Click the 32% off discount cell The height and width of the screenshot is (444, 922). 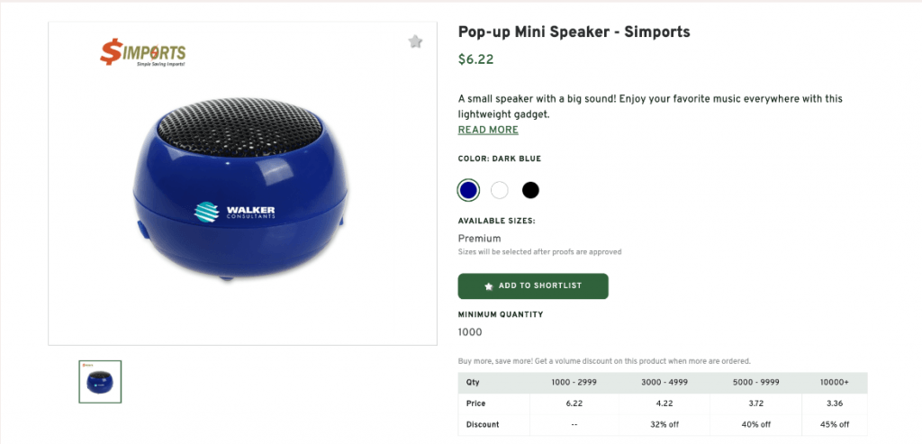coord(663,424)
